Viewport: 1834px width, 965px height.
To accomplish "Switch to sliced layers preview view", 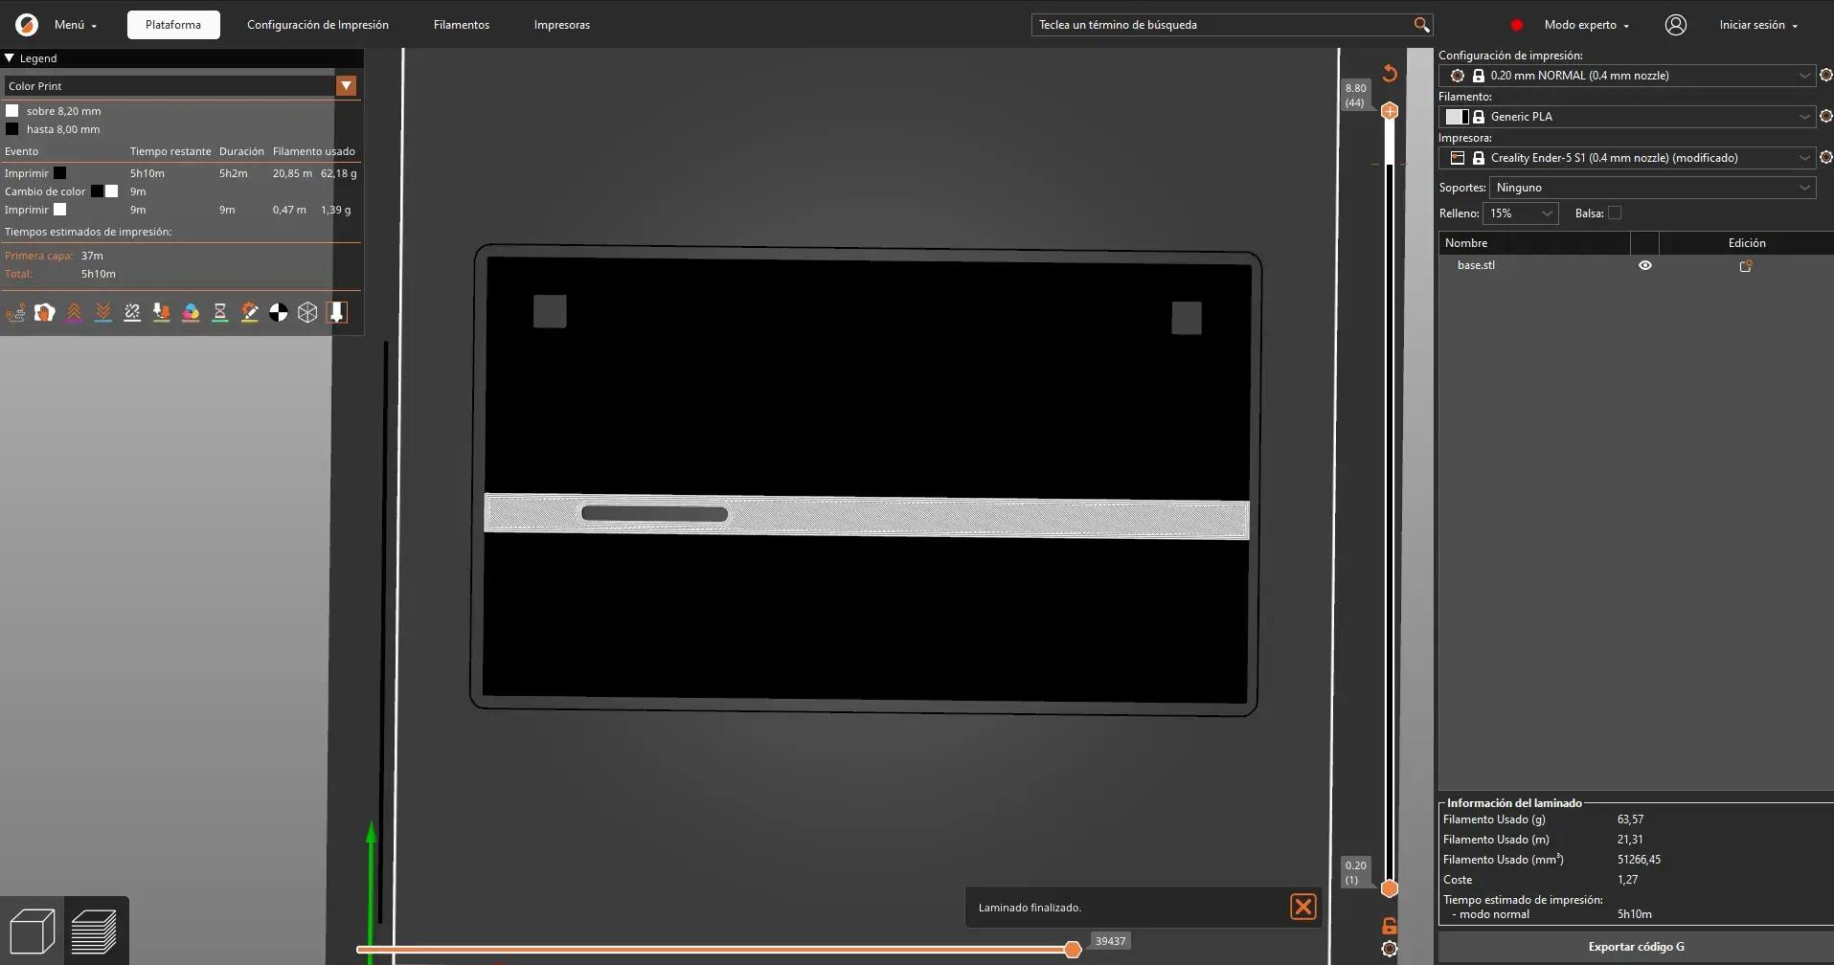I will click(94, 931).
